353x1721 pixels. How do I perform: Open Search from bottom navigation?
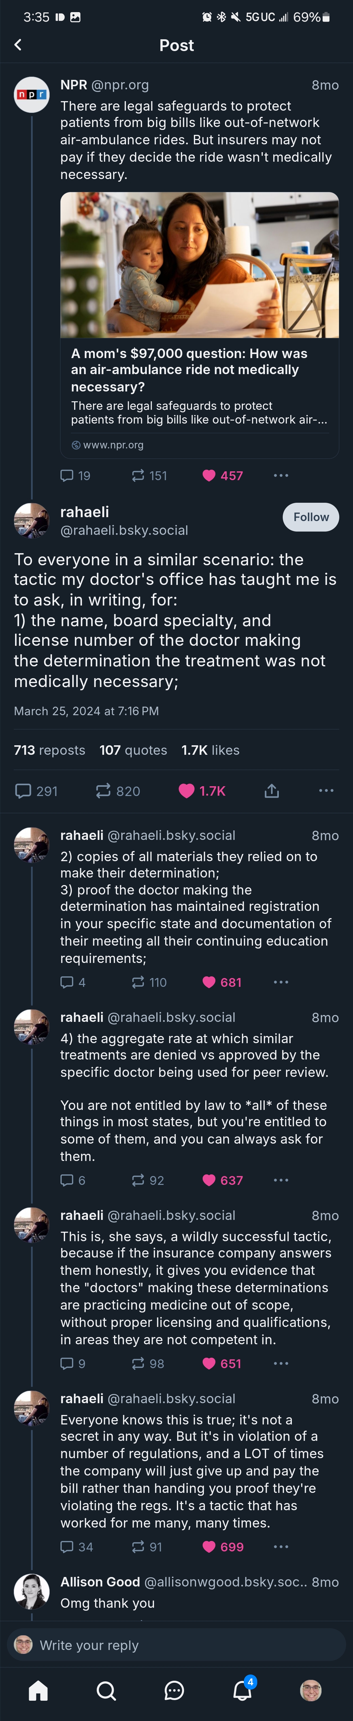pos(106,1690)
